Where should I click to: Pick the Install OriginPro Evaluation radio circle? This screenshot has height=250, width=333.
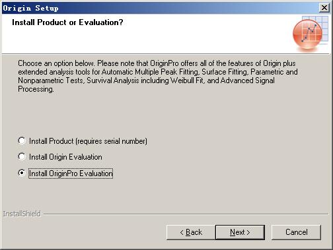tap(22, 173)
